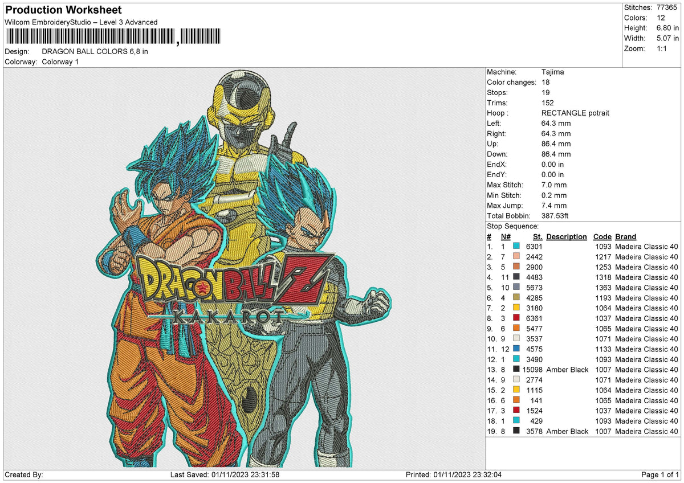Select the EndX value 0.00 in
Image resolution: width=684 pixels, height=483 pixels.
tap(553, 164)
